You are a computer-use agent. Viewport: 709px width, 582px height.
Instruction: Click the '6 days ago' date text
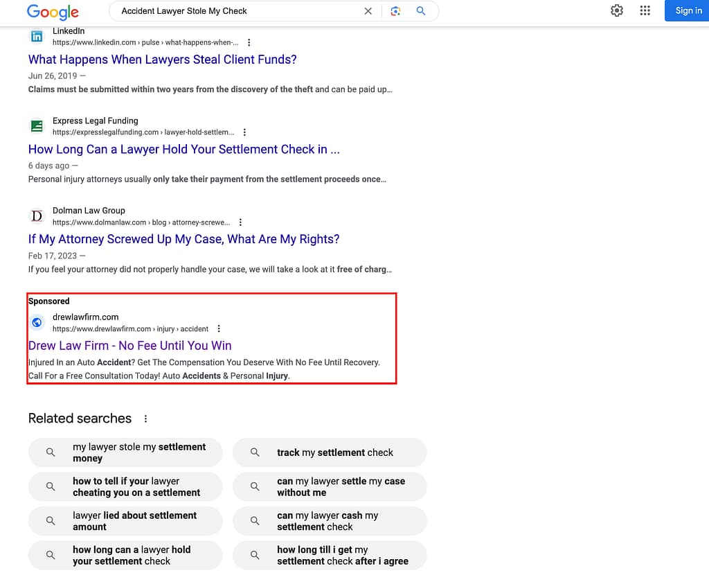(49, 166)
